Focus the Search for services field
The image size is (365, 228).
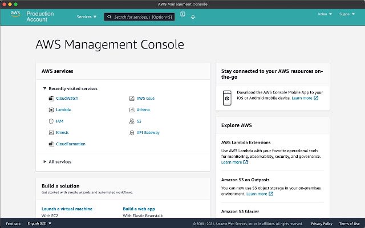[139, 17]
